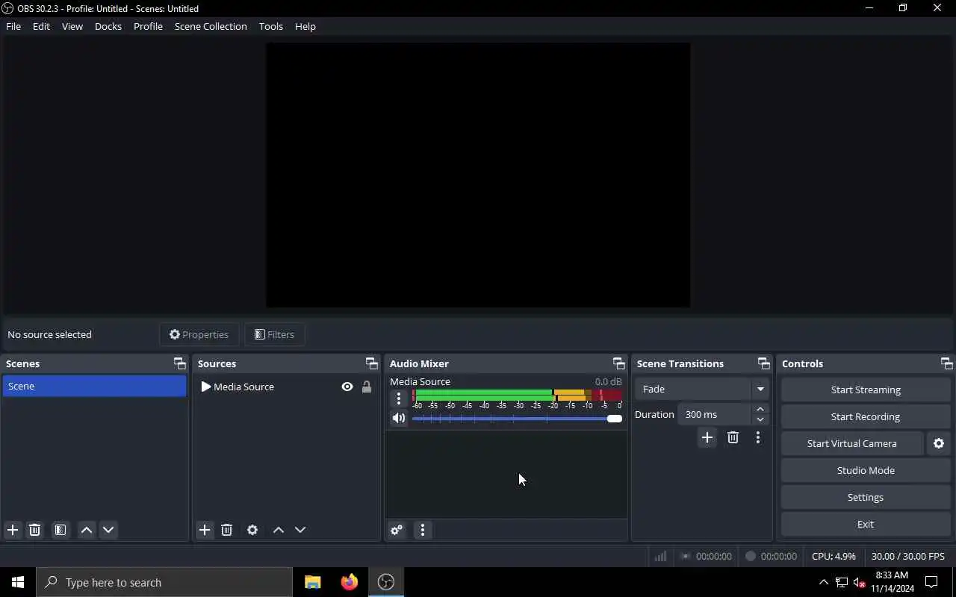Float the Sources dock icon
This screenshot has width=956, height=597.
(371, 363)
